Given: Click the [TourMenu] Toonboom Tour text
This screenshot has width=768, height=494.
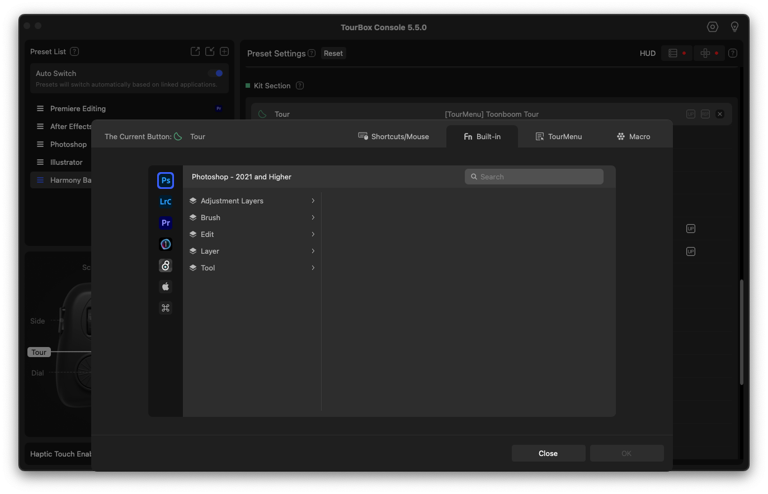Looking at the screenshot, I should coord(492,114).
